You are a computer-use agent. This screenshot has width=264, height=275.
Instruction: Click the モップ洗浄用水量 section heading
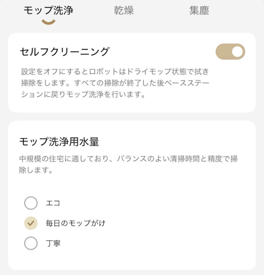[x=59, y=141]
